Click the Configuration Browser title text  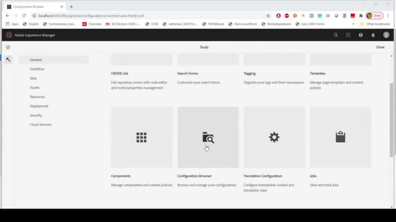pos(194,176)
